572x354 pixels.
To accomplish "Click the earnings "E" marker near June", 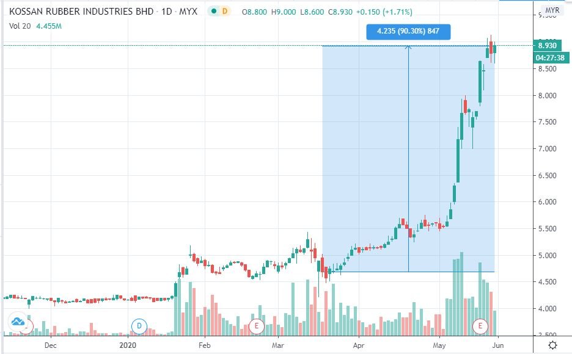I will 481,326.
